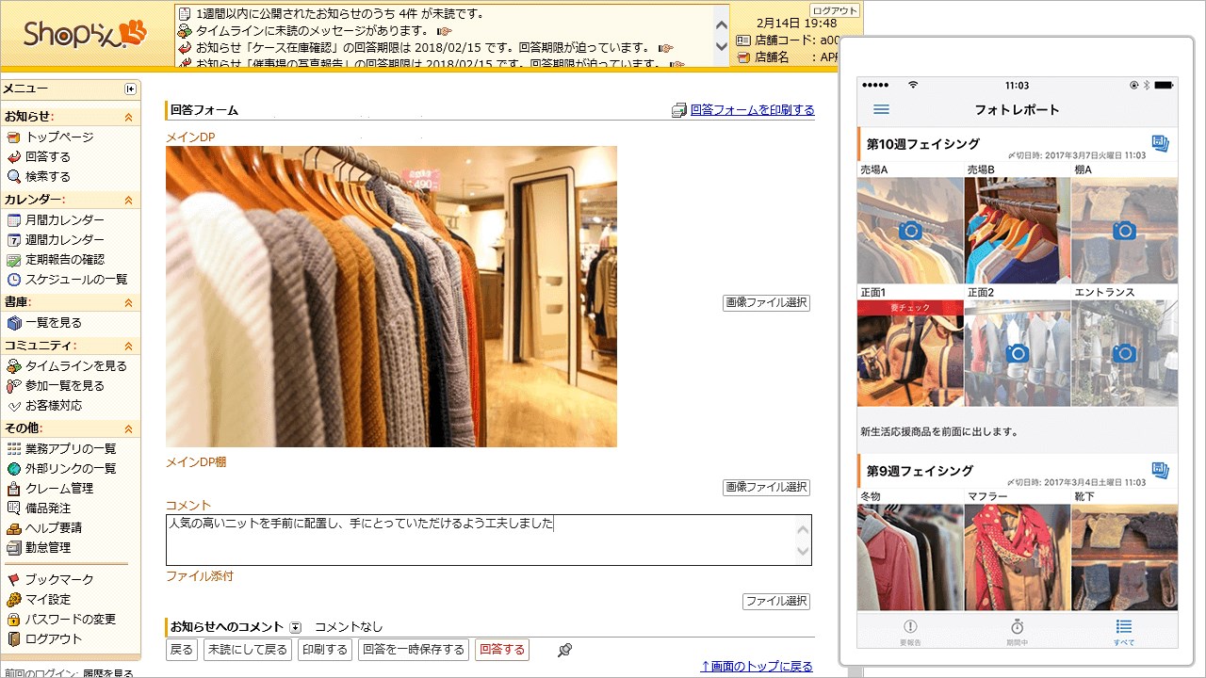Collapse the 書庫 section
The width and height of the screenshot is (1206, 678).
coord(129,303)
